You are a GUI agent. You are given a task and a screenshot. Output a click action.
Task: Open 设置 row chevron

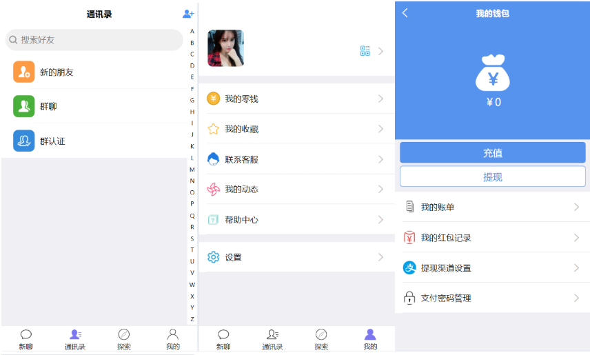click(x=380, y=257)
